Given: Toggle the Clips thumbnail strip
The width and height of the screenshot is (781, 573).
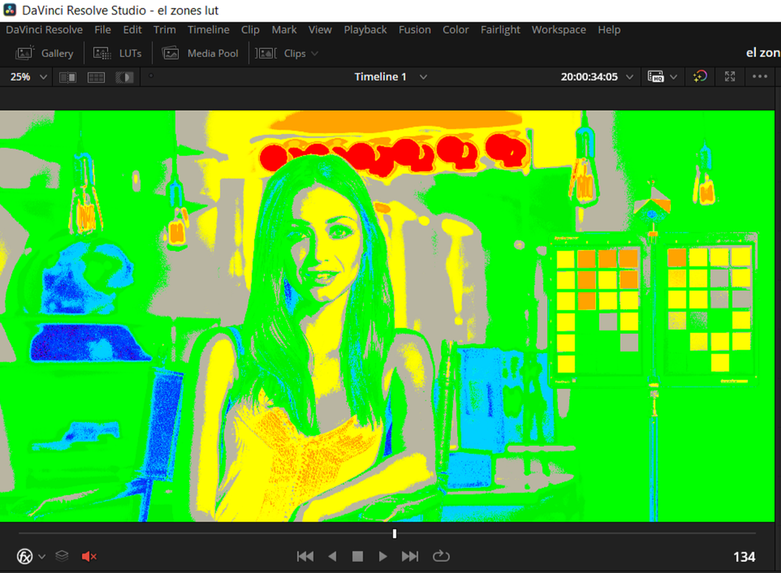Looking at the screenshot, I should pyautogui.click(x=280, y=53).
